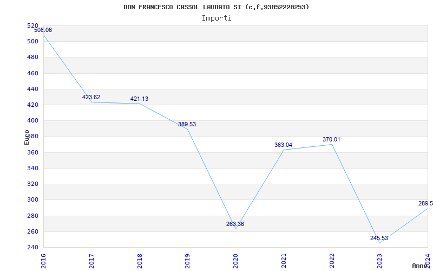Click the 2018 year label
This screenshot has height=271, width=433.
pyautogui.click(x=140, y=261)
